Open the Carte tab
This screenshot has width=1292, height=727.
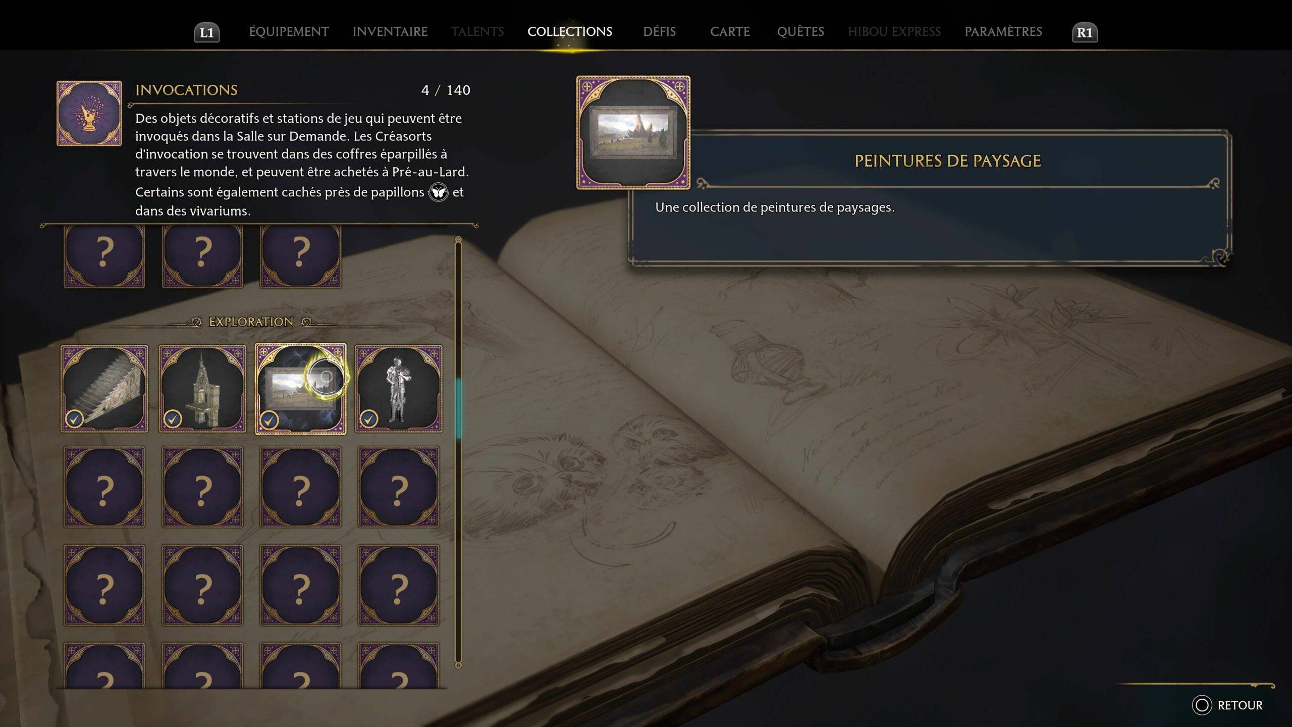point(730,32)
